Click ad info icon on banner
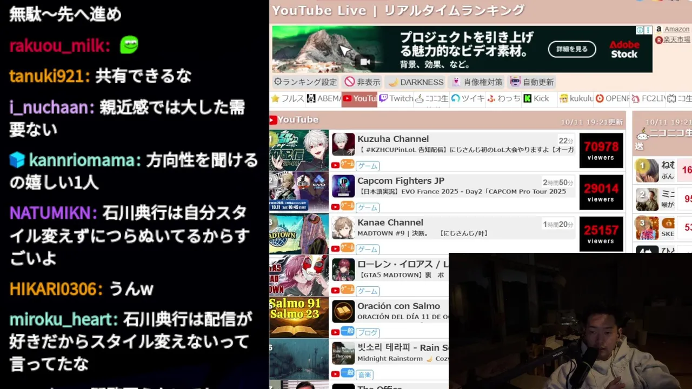This screenshot has width=692, height=389. click(x=640, y=30)
